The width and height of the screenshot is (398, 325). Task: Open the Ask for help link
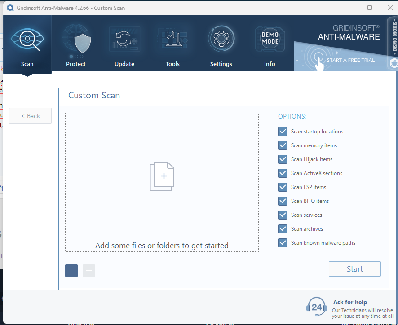click(x=350, y=302)
